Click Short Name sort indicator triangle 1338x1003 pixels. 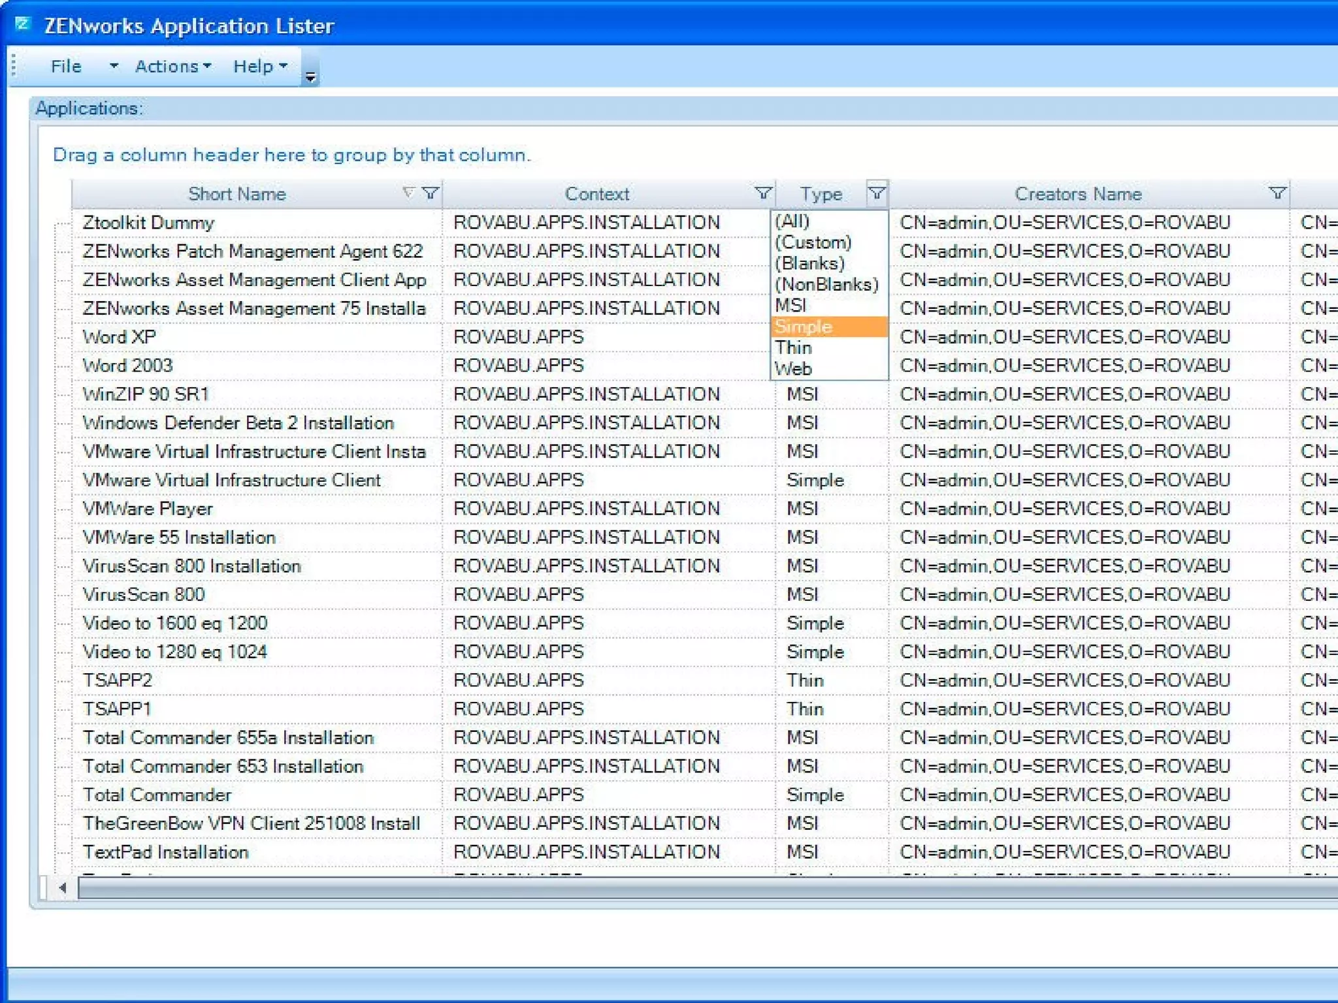408,193
